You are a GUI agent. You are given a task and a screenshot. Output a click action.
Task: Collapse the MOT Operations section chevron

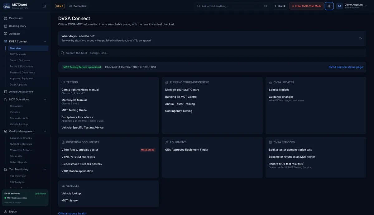[45, 100]
